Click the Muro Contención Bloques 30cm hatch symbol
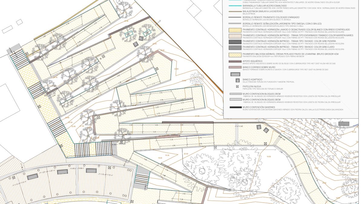363x204 pixels. click(x=233, y=99)
